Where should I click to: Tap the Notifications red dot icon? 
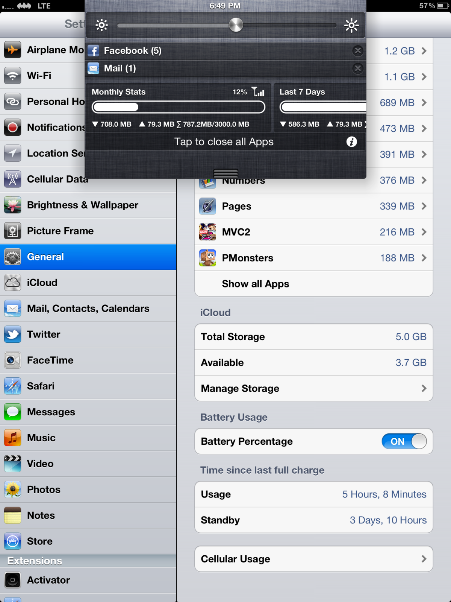[x=13, y=127]
